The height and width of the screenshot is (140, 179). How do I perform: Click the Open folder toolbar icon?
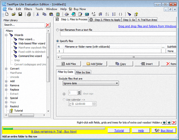coord(14,14)
